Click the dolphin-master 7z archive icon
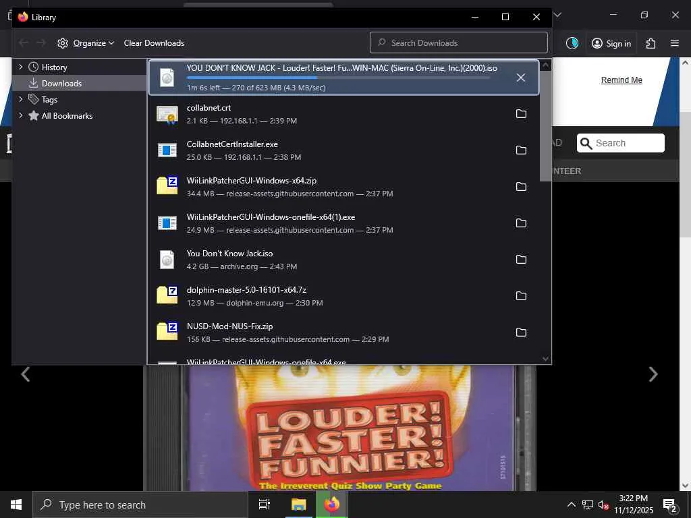This screenshot has height=518, width=691. tap(167, 295)
